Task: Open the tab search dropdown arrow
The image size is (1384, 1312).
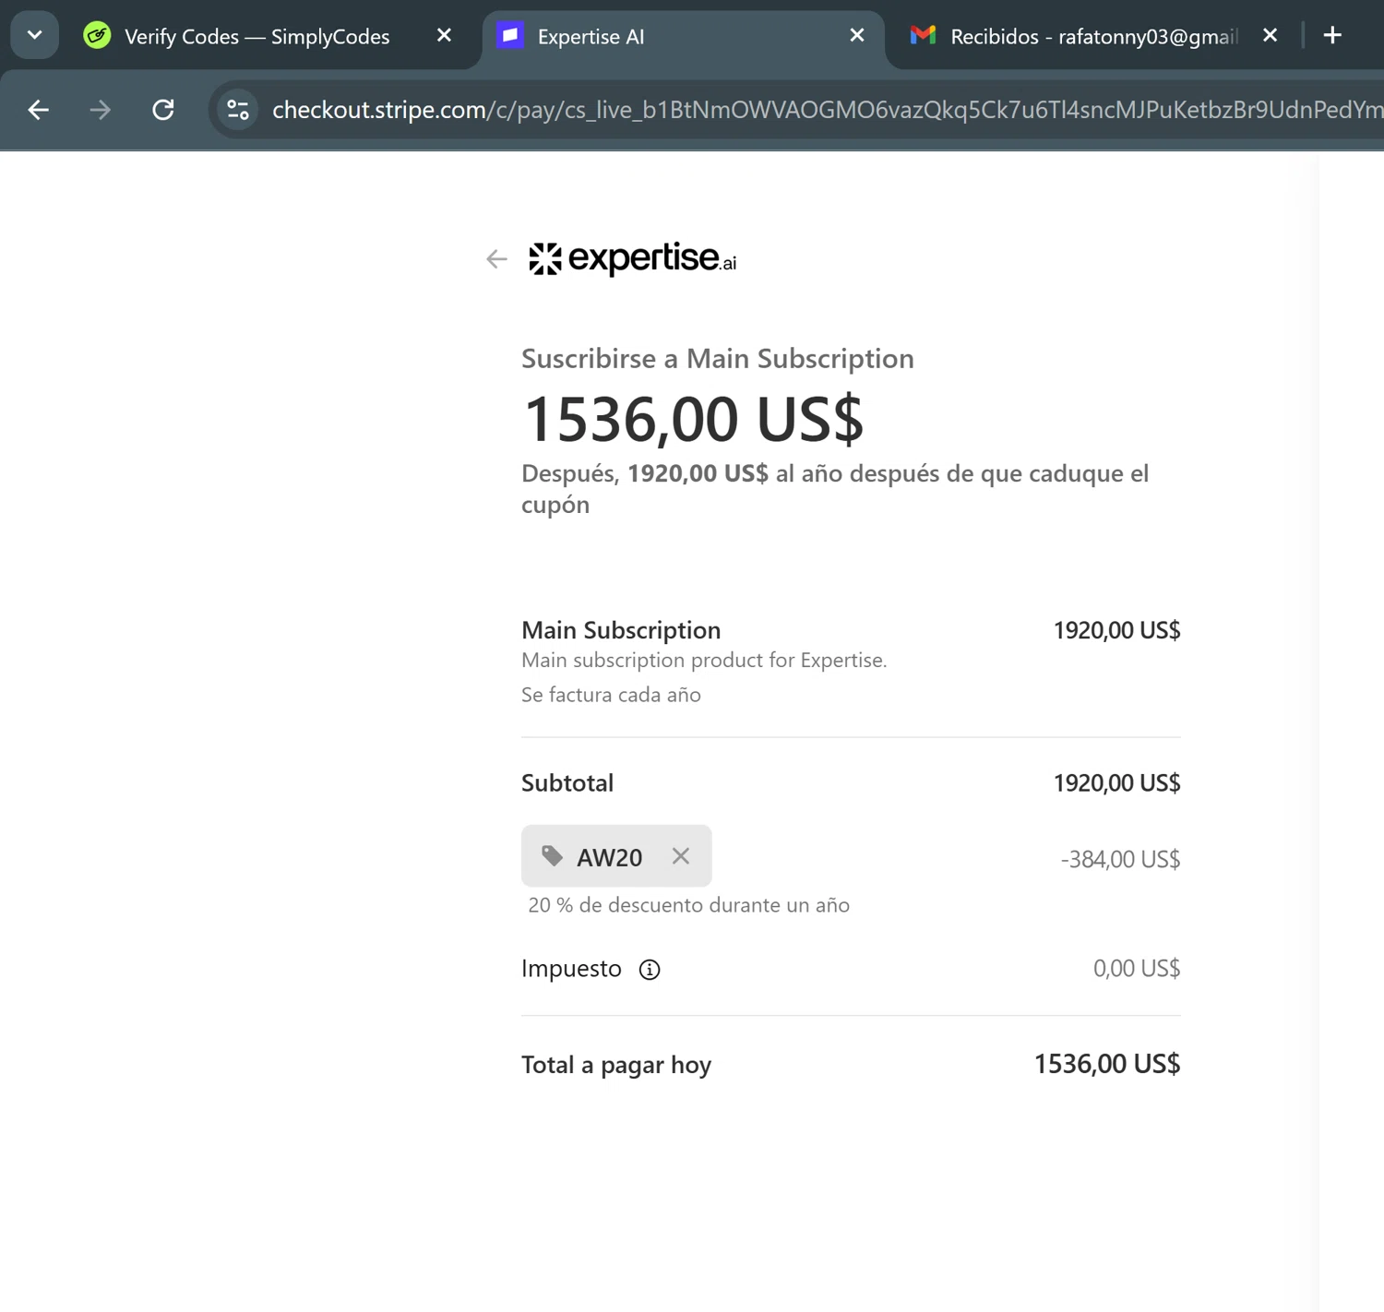Action: click(x=35, y=36)
